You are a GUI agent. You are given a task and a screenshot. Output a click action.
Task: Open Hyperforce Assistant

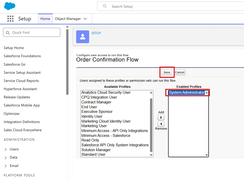point(20,89)
